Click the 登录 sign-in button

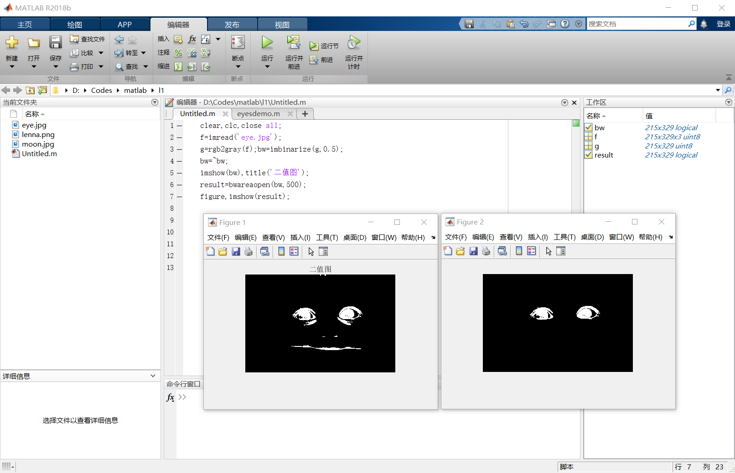pyautogui.click(x=723, y=24)
